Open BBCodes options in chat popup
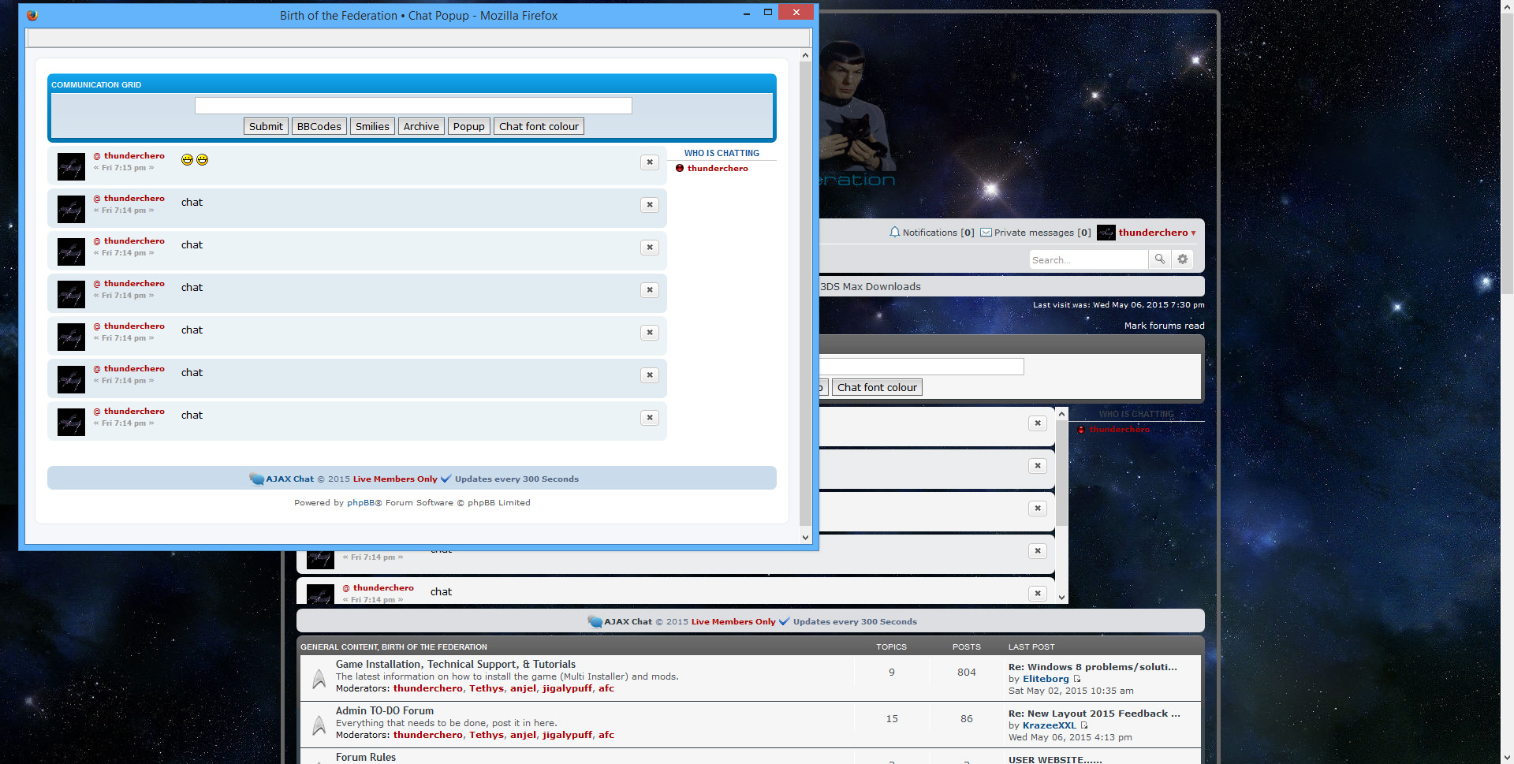The width and height of the screenshot is (1514, 764). (319, 126)
